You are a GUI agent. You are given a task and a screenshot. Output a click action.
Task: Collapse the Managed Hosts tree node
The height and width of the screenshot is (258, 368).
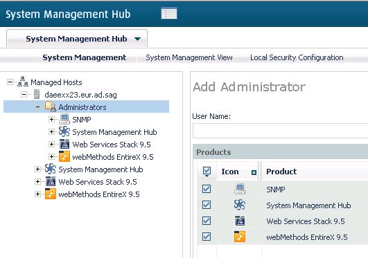(10, 82)
